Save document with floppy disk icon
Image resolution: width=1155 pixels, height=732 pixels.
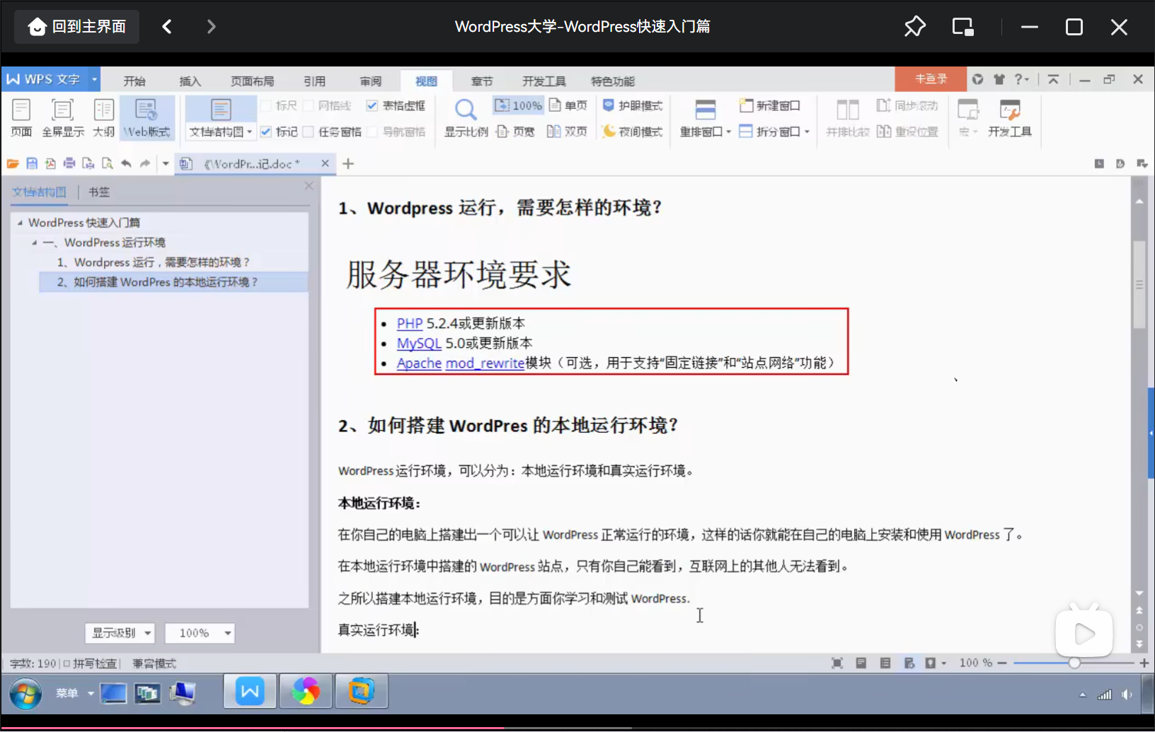coord(32,163)
